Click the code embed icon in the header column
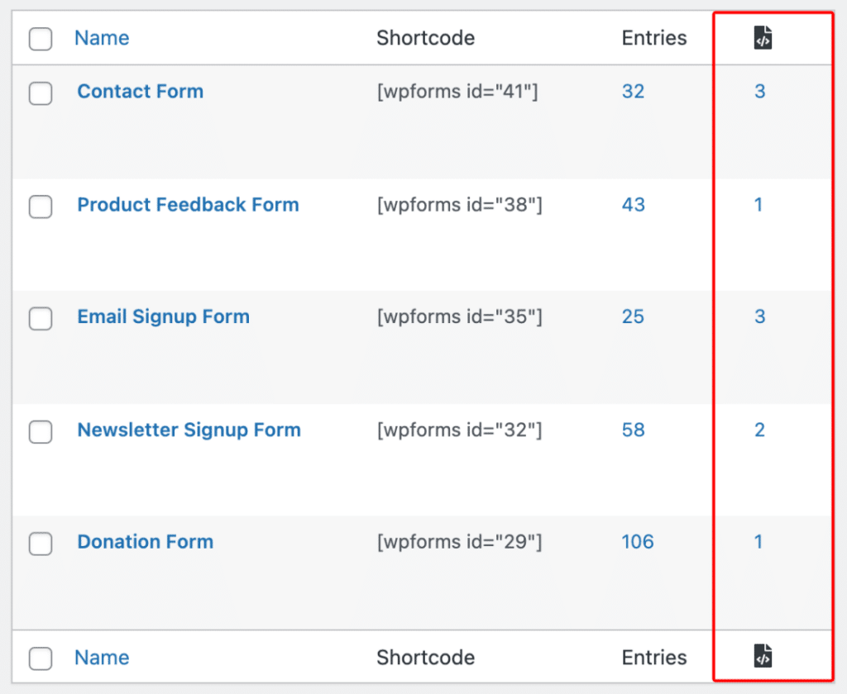This screenshot has height=694, width=847. click(x=762, y=36)
